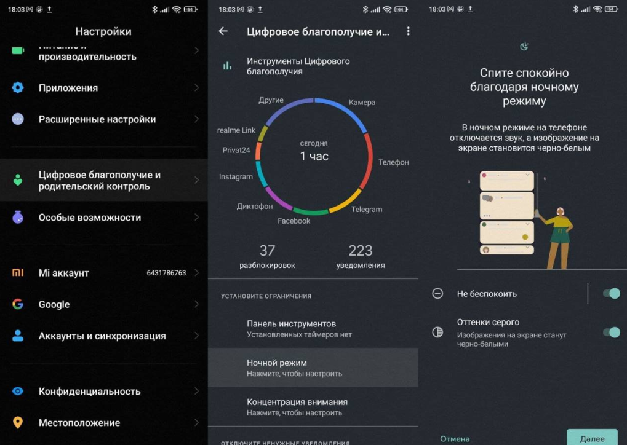Open the three-dot overflow menu
The width and height of the screenshot is (627, 445).
pos(408,31)
